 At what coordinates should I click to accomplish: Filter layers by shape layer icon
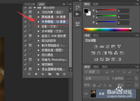tap(124, 72)
